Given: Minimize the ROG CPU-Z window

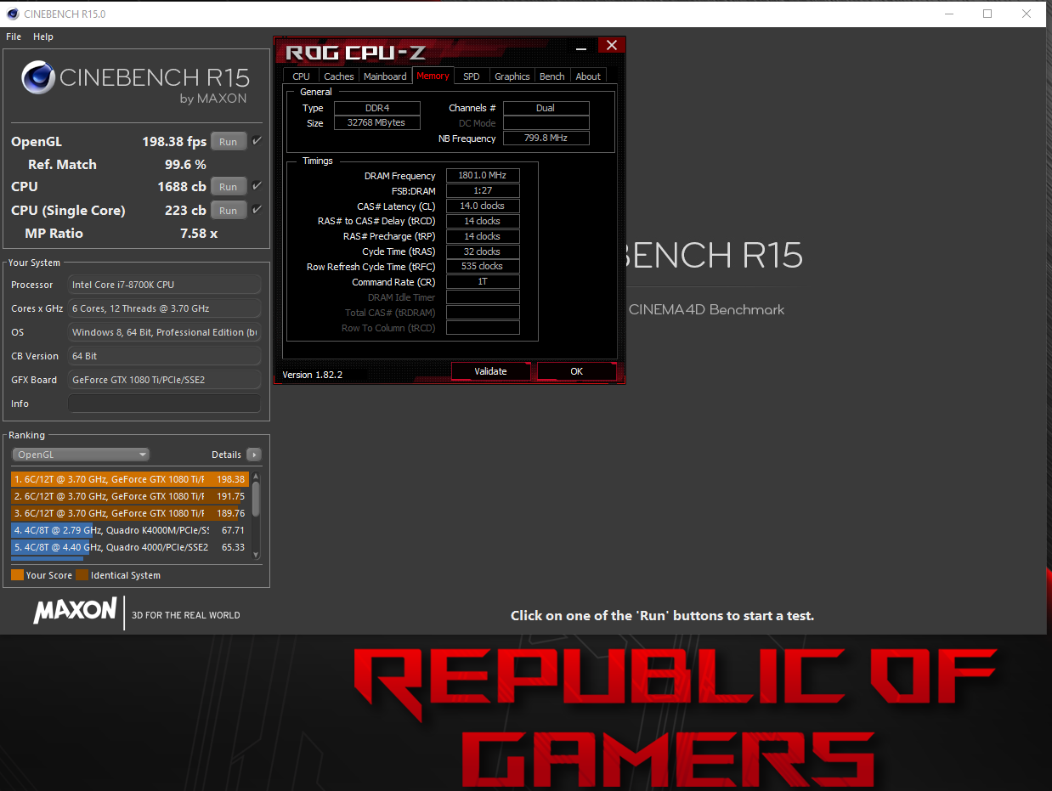Looking at the screenshot, I should pyautogui.click(x=582, y=48).
